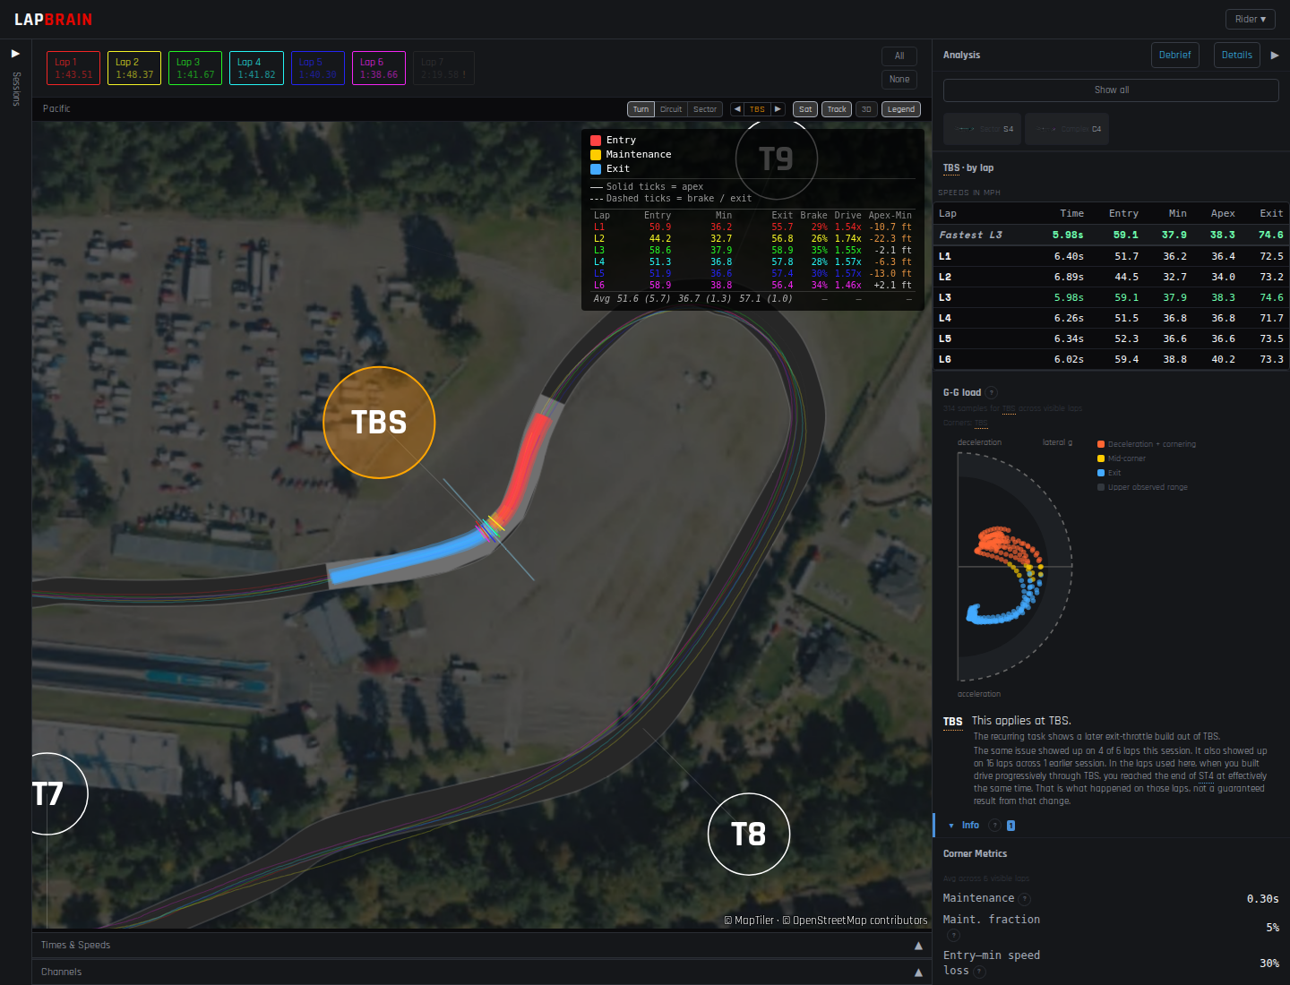Expand the Sessions sidebar arrow
This screenshot has width=1290, height=985.
[15, 54]
